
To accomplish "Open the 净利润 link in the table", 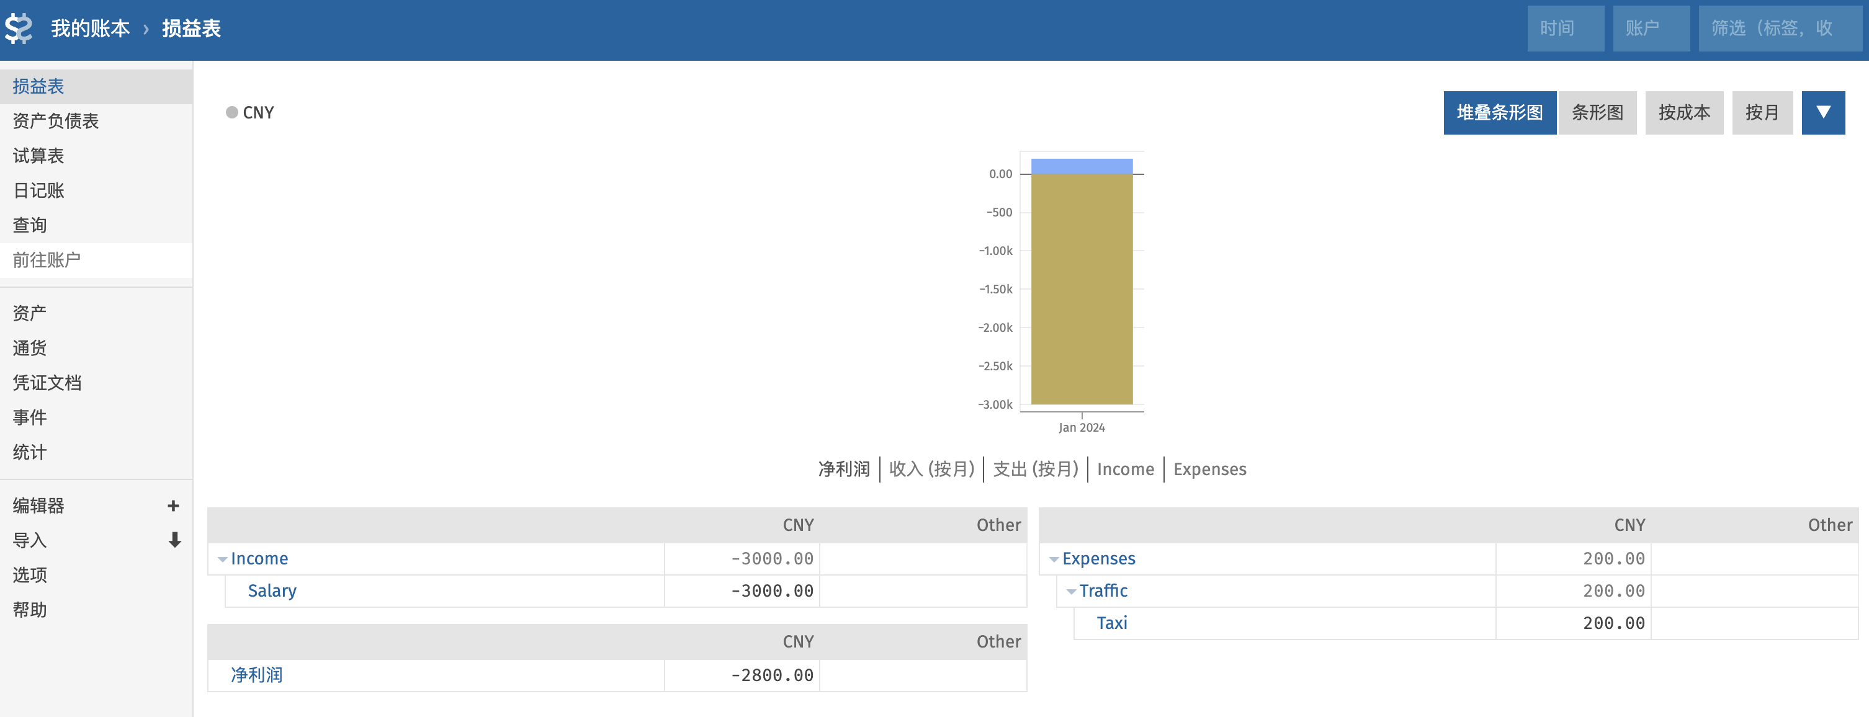I will [x=257, y=675].
